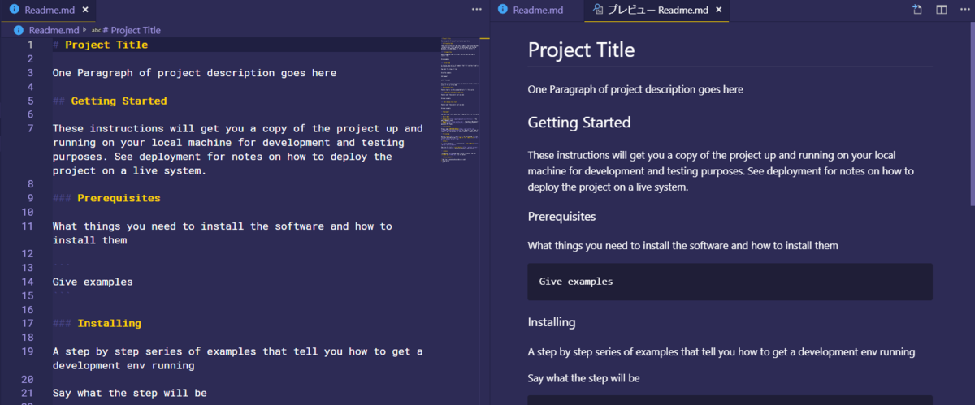
Task: Click 'Give examples' code block in preview
Action: [x=730, y=282]
